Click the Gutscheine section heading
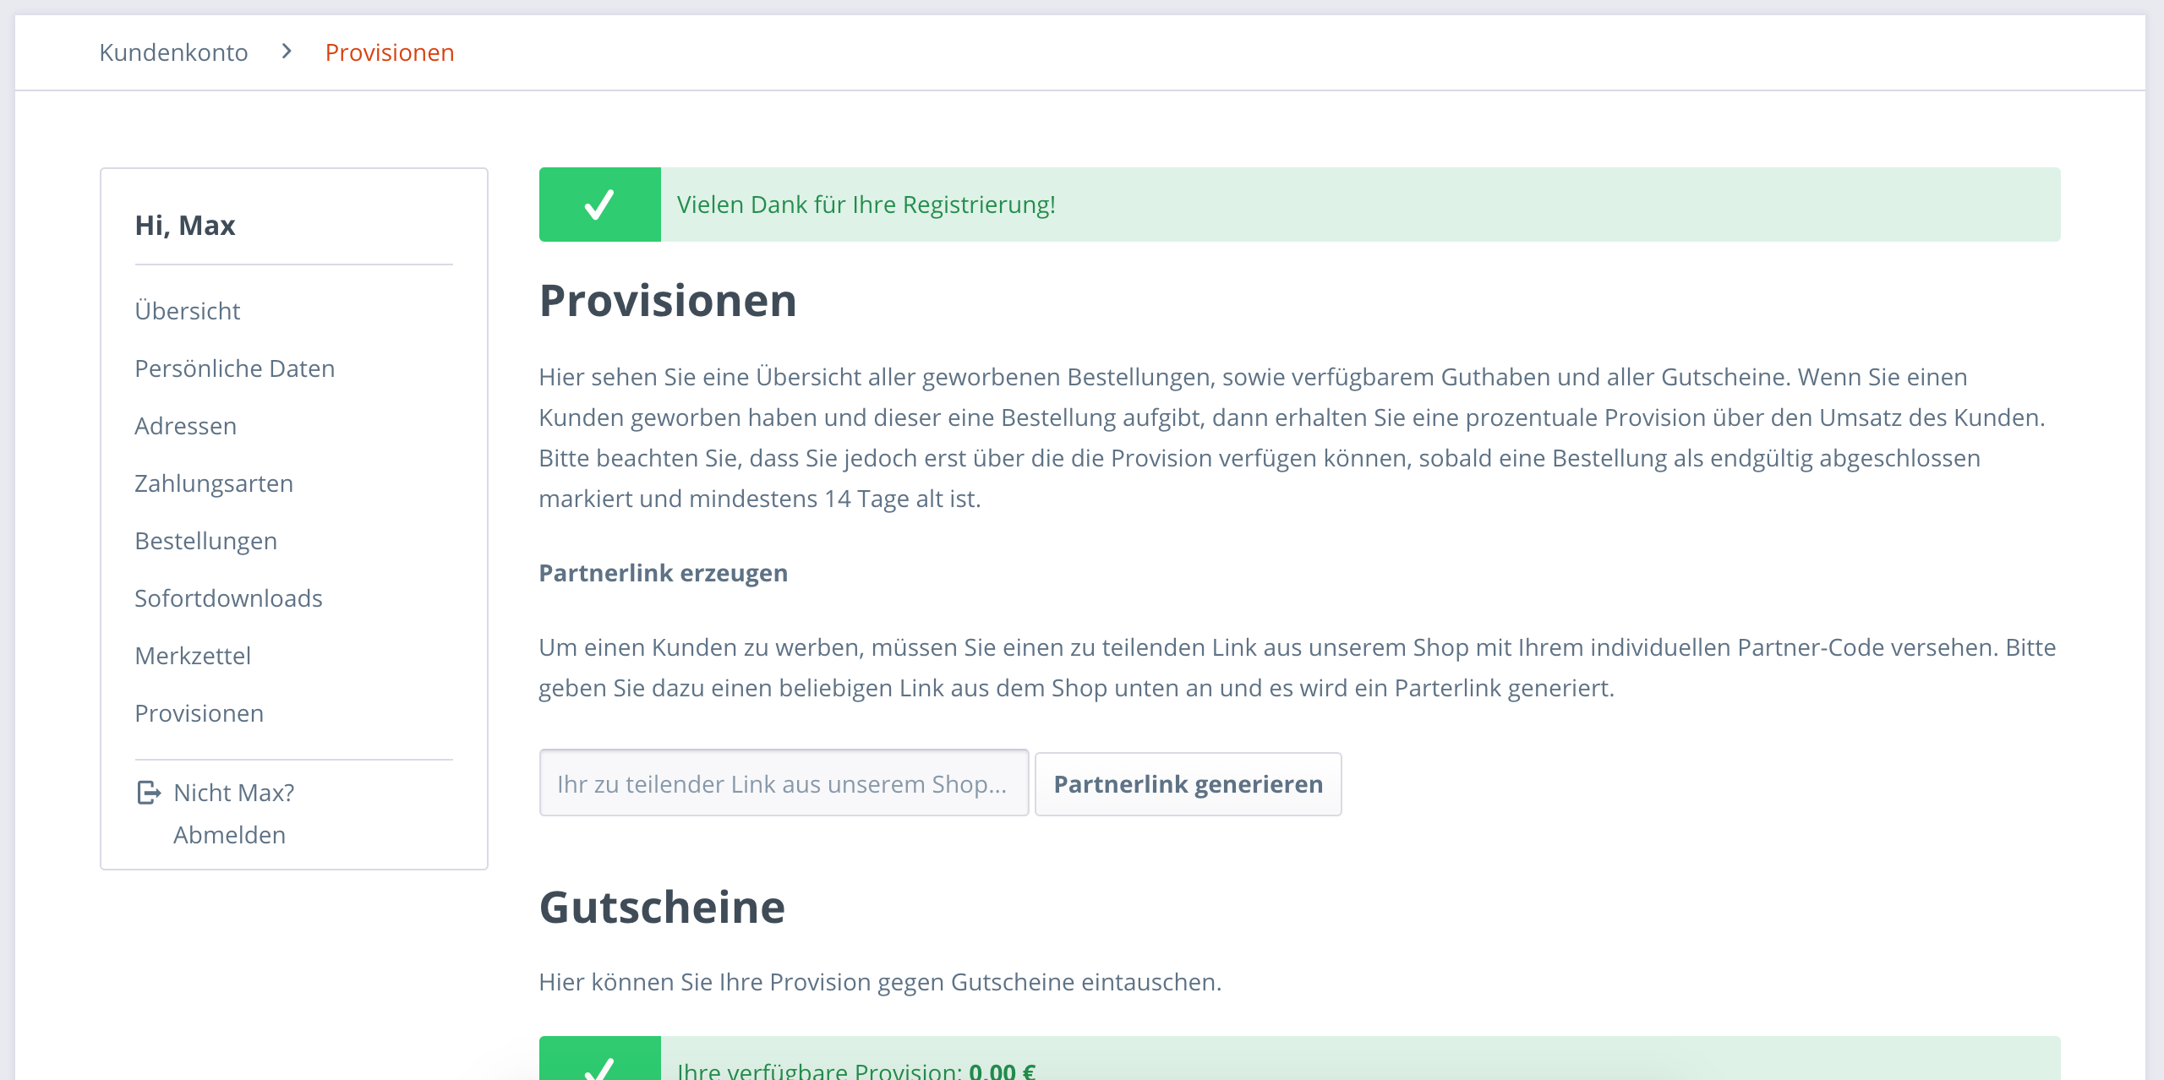 [662, 907]
